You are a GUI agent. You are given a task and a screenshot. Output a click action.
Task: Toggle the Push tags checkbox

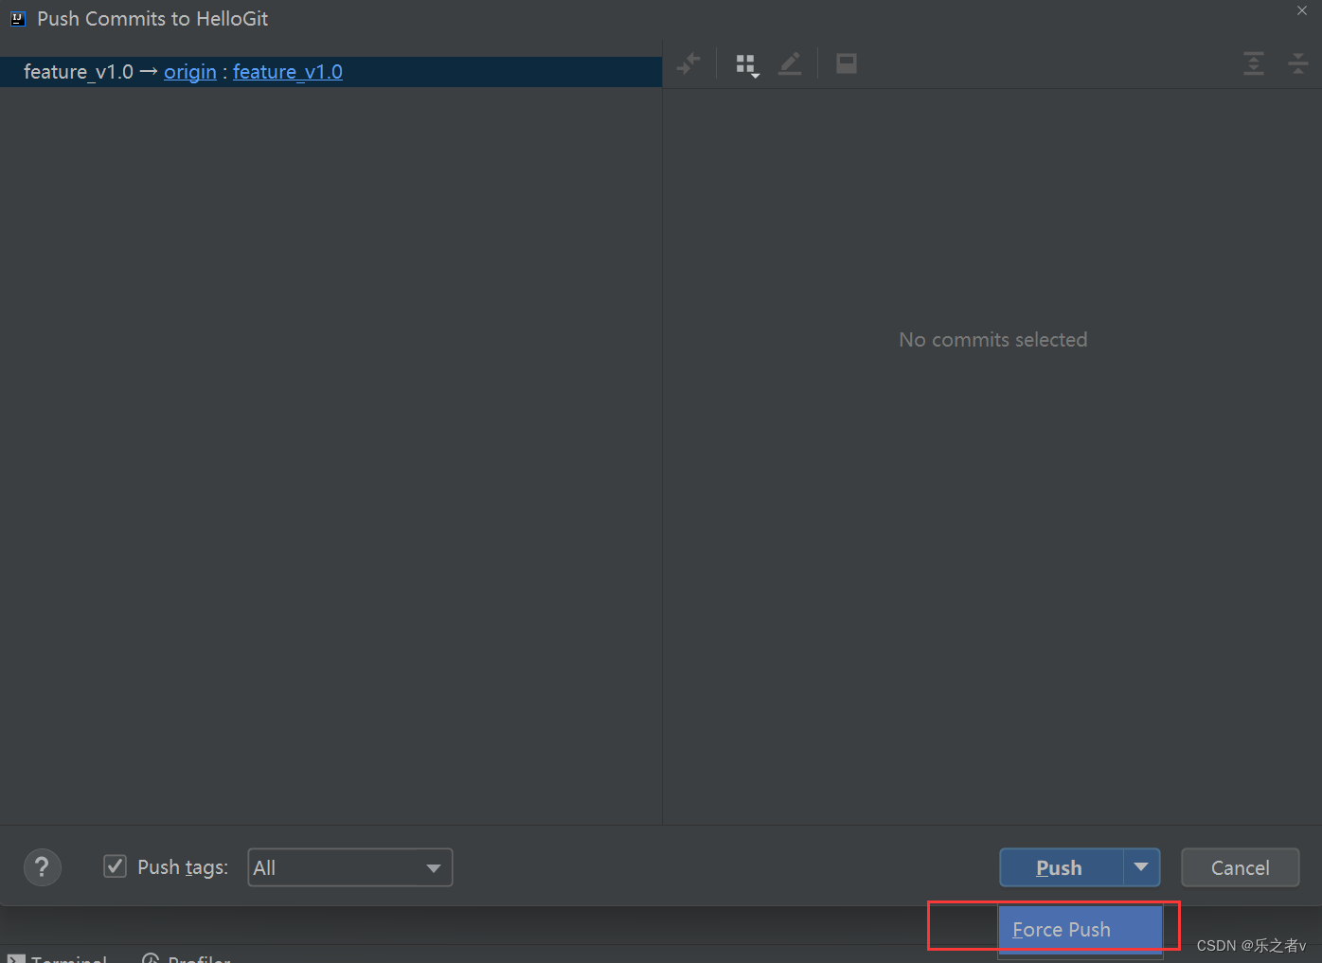pos(115,866)
